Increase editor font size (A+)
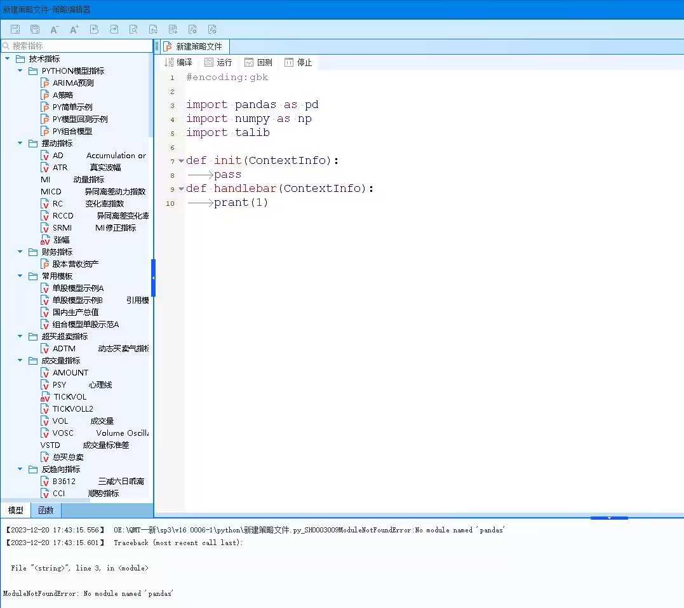This screenshot has height=608, width=684. [74, 29]
